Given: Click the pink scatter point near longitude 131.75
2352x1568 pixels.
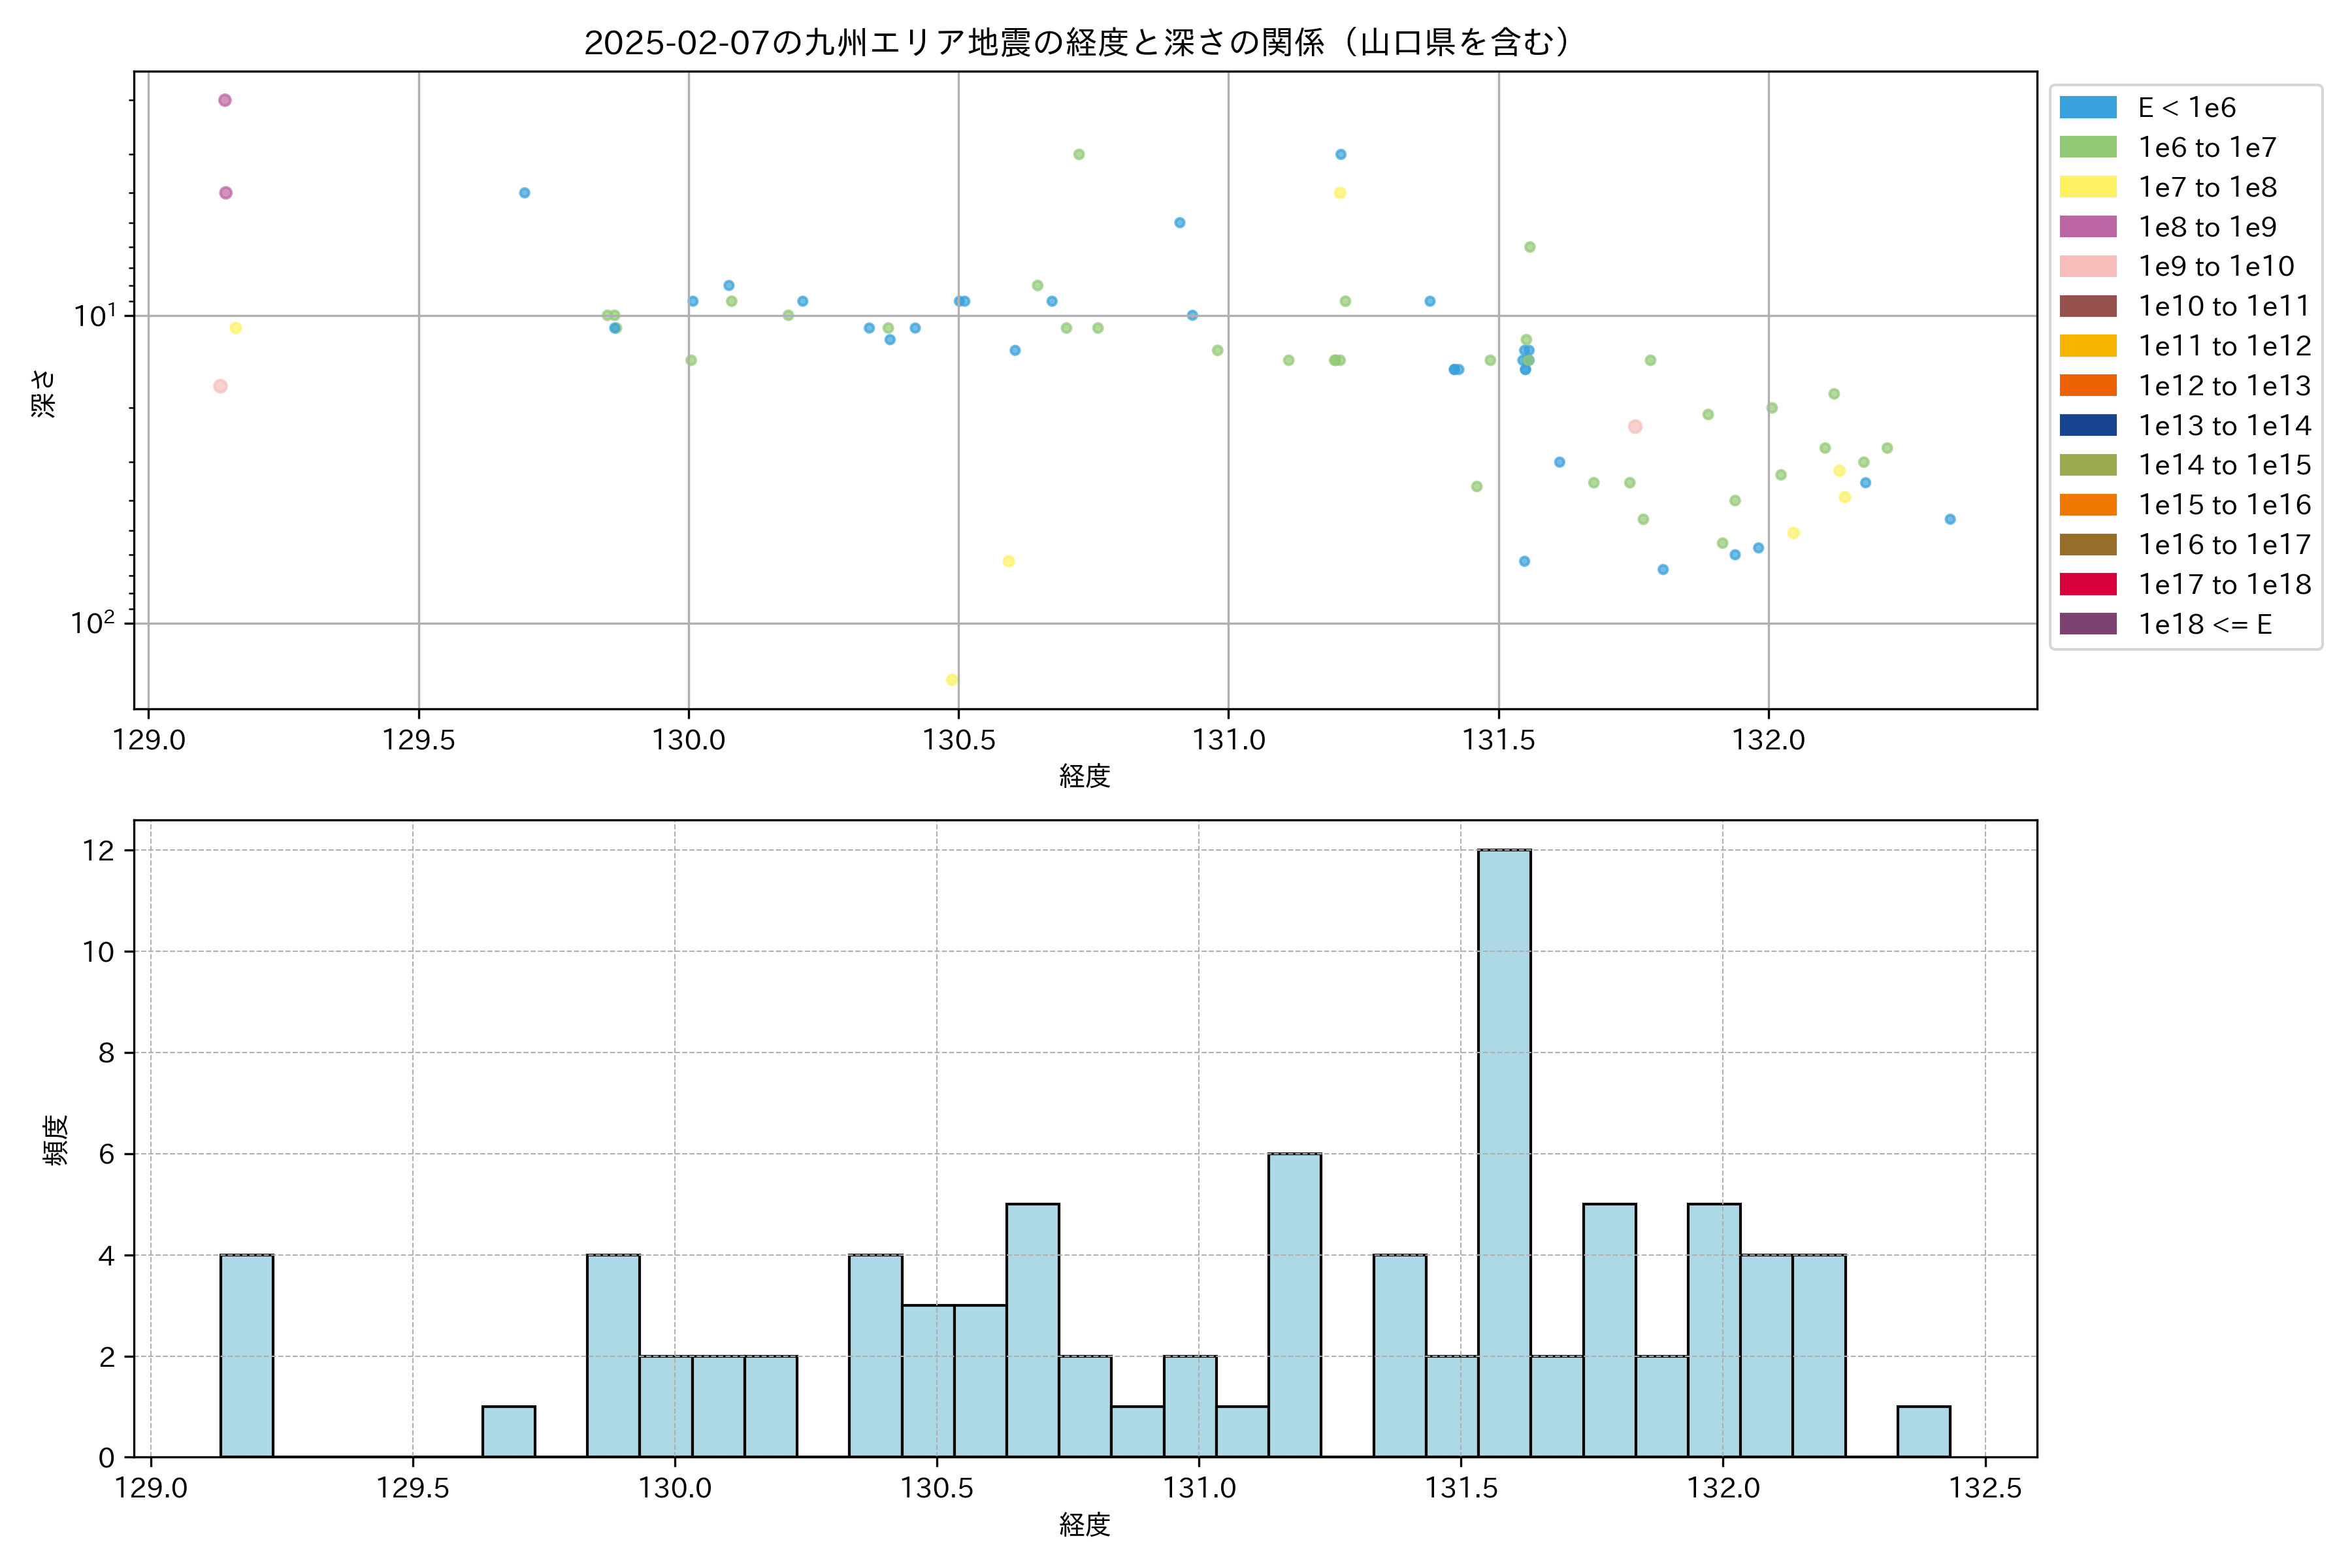Looking at the screenshot, I should (x=1635, y=427).
